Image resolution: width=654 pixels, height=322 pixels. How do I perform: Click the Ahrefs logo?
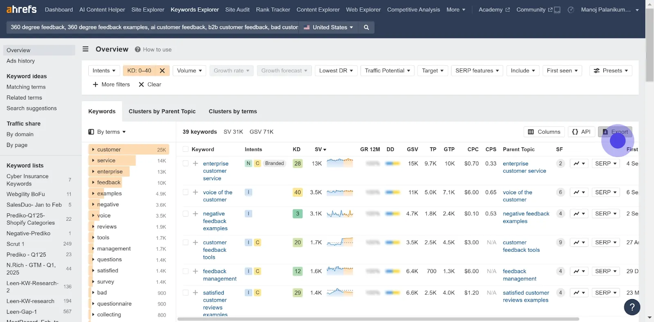pyautogui.click(x=22, y=9)
